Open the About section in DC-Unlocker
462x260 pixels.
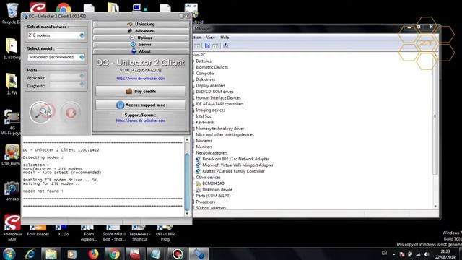pos(141,51)
